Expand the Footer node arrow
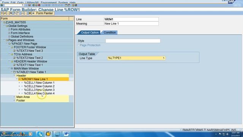This screenshot has width=243, height=137. pos(14,100)
